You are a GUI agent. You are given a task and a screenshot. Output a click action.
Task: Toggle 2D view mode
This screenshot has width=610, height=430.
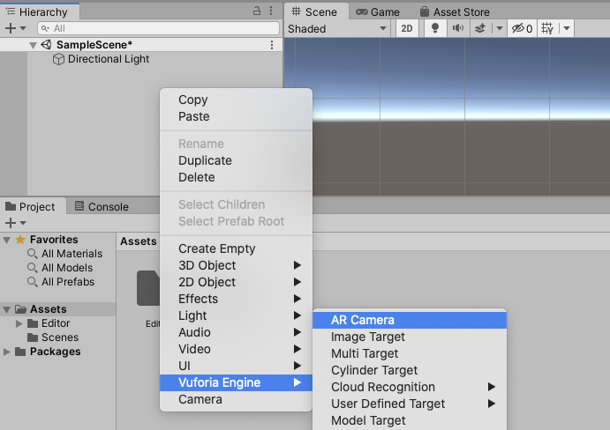click(x=407, y=29)
